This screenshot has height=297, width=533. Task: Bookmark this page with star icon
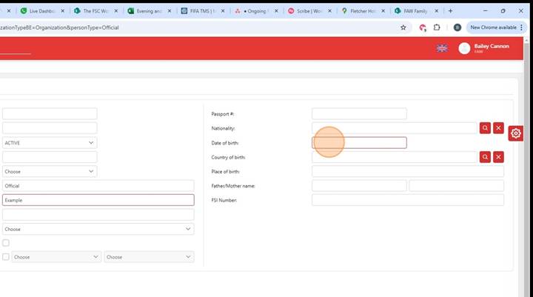(403, 27)
